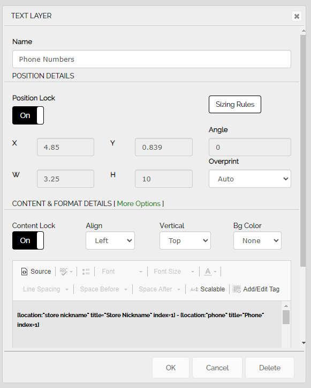Open the Bg Color None selector
The image size is (311, 388).
pos(257,240)
